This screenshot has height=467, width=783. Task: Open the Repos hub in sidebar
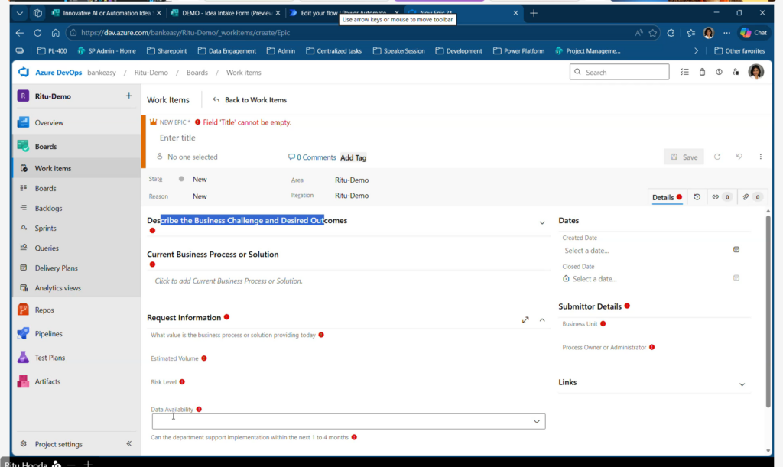(x=44, y=310)
